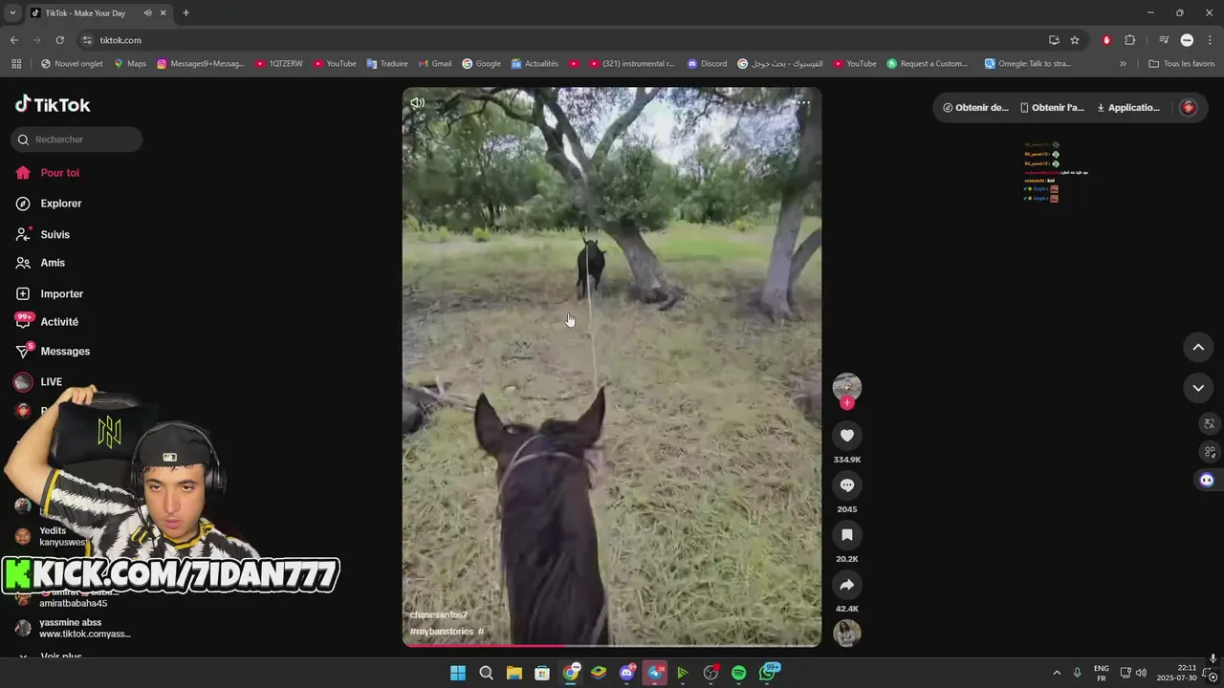Click the tiktok.com address bar
Image resolution: width=1224 pixels, height=688 pixels.
tap(564, 40)
